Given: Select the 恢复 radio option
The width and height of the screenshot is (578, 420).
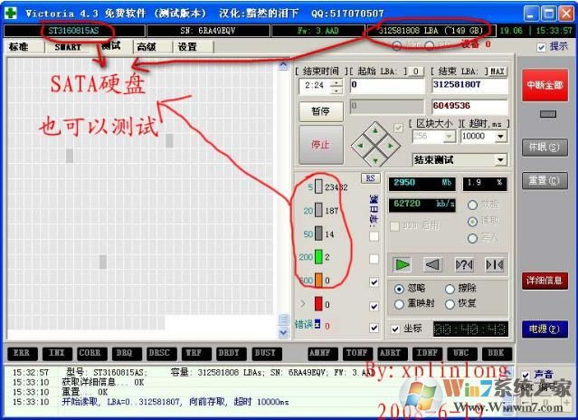Looking at the screenshot, I should pyautogui.click(x=450, y=304).
